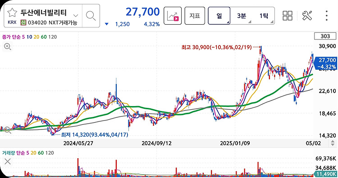This screenshot has height=178, width=338.
Task: Click the 303 candle count field
Action: [325, 36]
